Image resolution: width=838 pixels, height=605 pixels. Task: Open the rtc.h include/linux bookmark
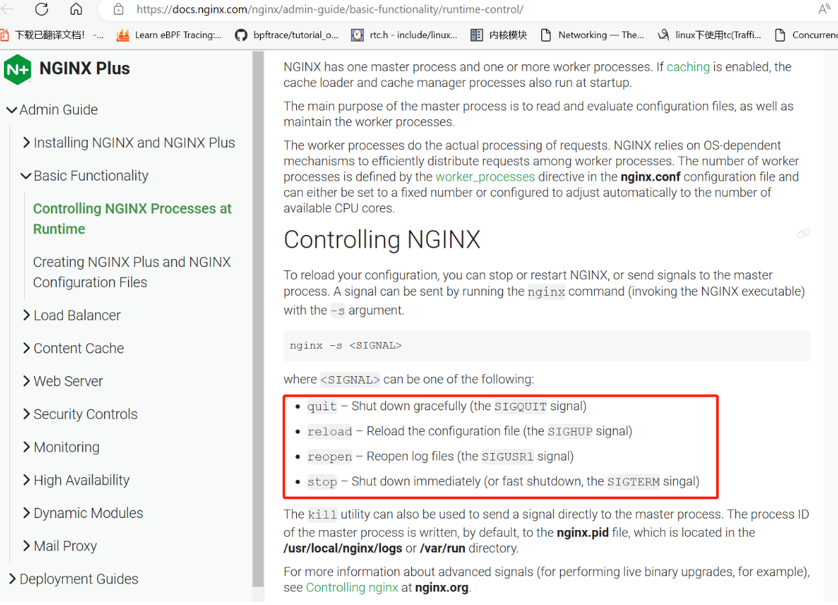(405, 35)
